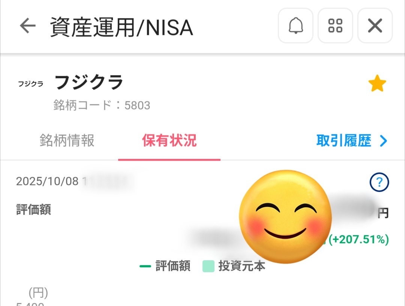Screen dimensions: 405x306
Task: Select the 保有状況 tab
Action: [169, 141]
